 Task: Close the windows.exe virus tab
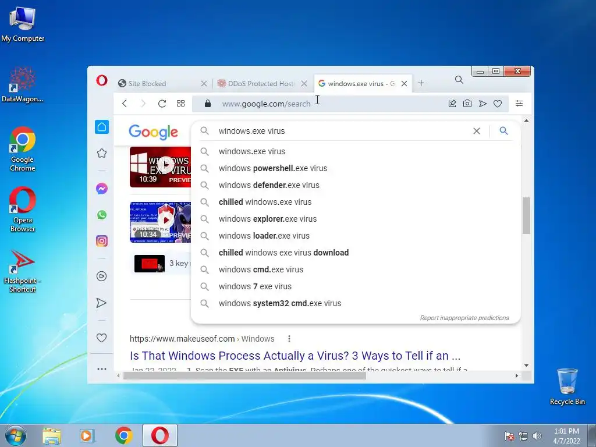tap(405, 84)
